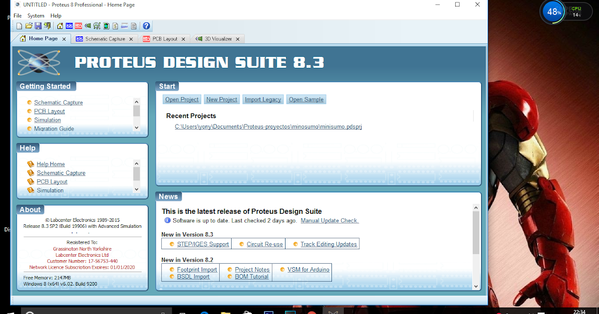Click Getting Started list scroll up arrow
This screenshot has height=314, width=599.
137,102
